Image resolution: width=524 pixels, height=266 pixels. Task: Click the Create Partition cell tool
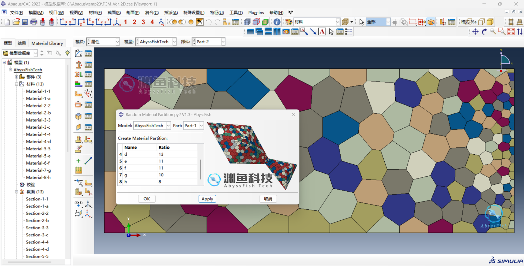(79, 192)
